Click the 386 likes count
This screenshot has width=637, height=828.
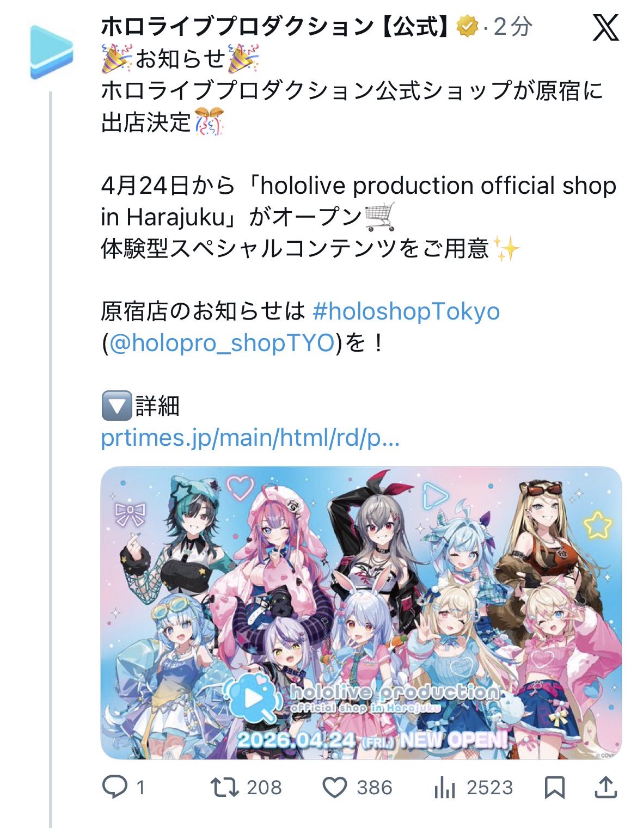click(x=375, y=787)
